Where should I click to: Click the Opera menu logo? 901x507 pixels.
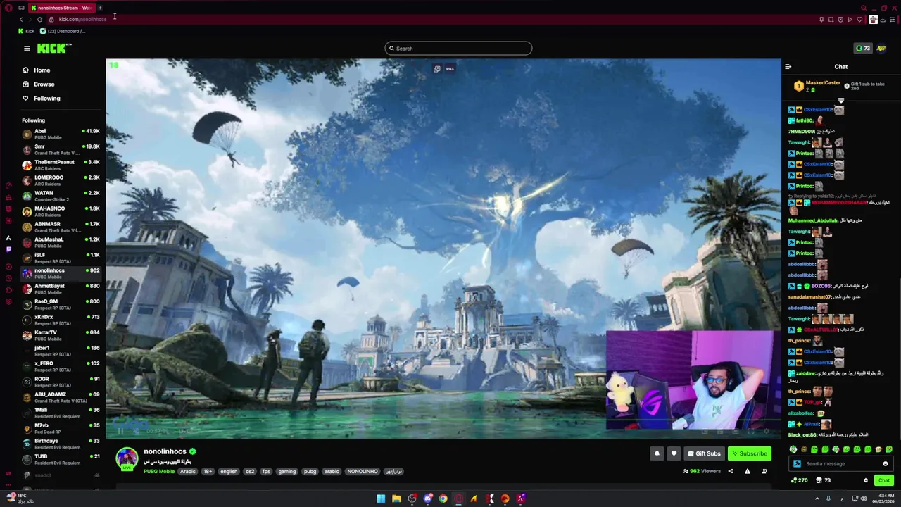point(8,8)
